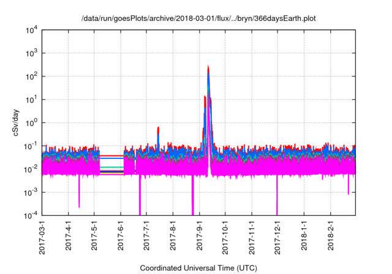Select the 2017-12-1 date tick label

click(x=277, y=239)
